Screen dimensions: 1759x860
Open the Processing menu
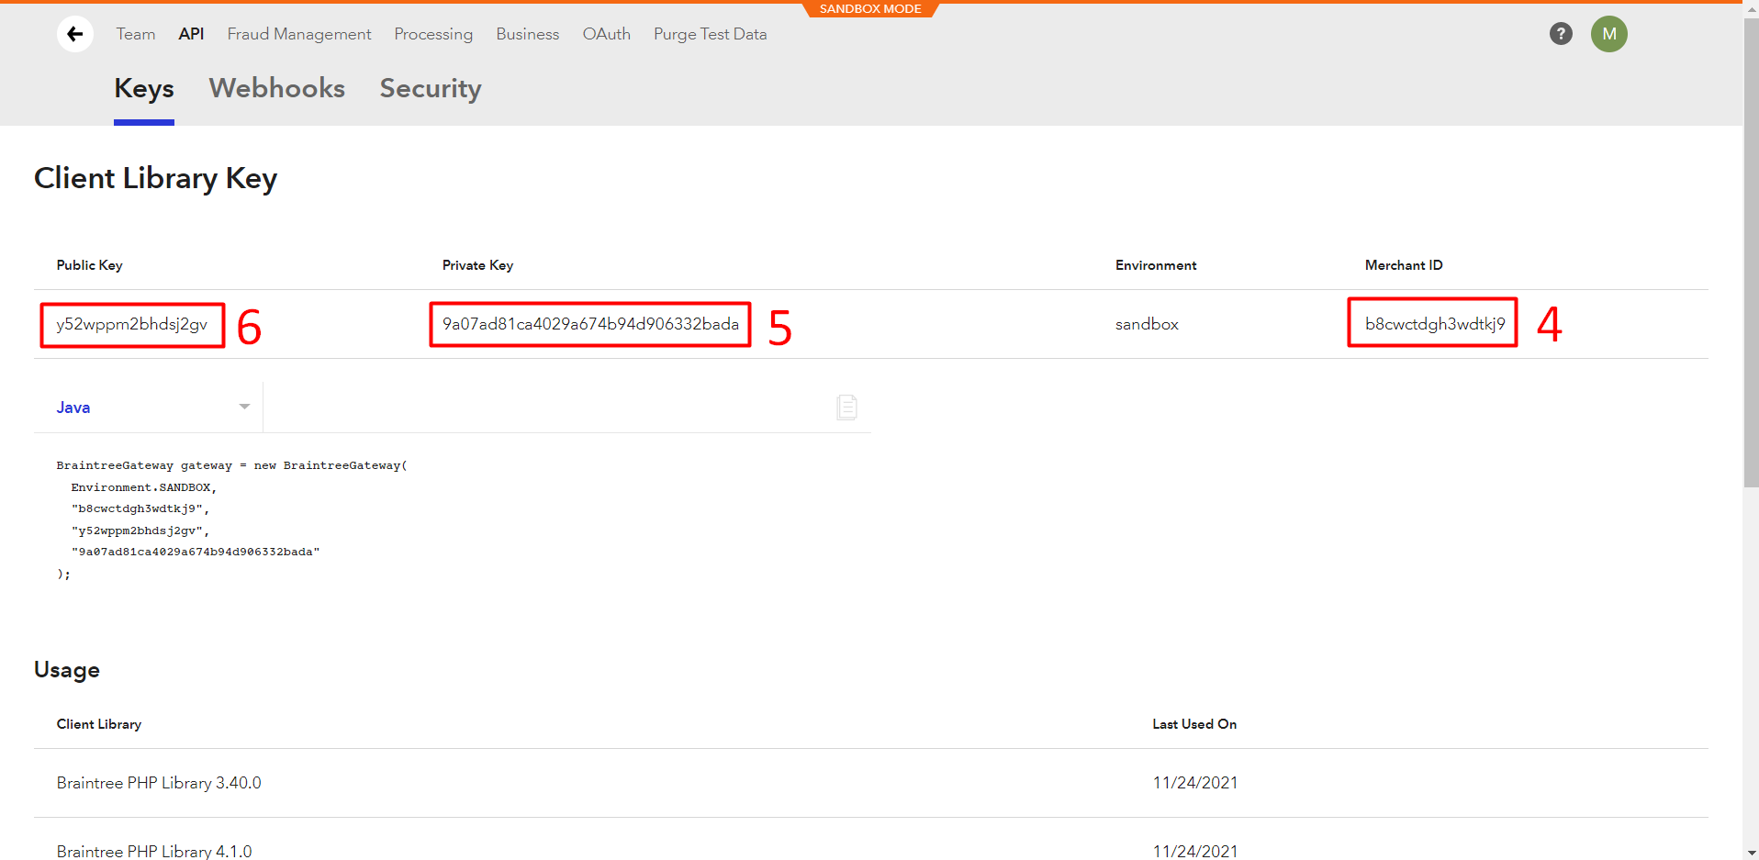coord(433,34)
